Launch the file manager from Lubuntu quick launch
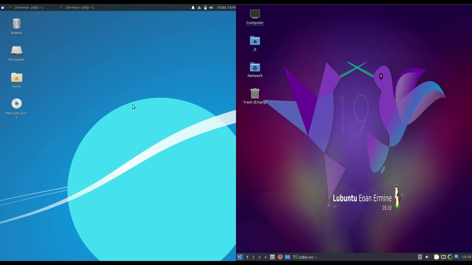This screenshot has width=472, height=265. pyautogui.click(x=272, y=257)
